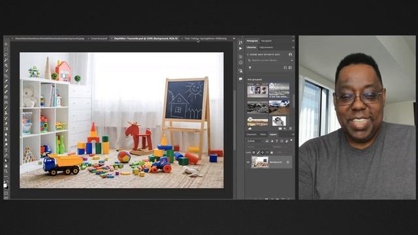Click the penguin graphic library thumbnail
This screenshot has width=418, height=235.
click(x=279, y=121)
